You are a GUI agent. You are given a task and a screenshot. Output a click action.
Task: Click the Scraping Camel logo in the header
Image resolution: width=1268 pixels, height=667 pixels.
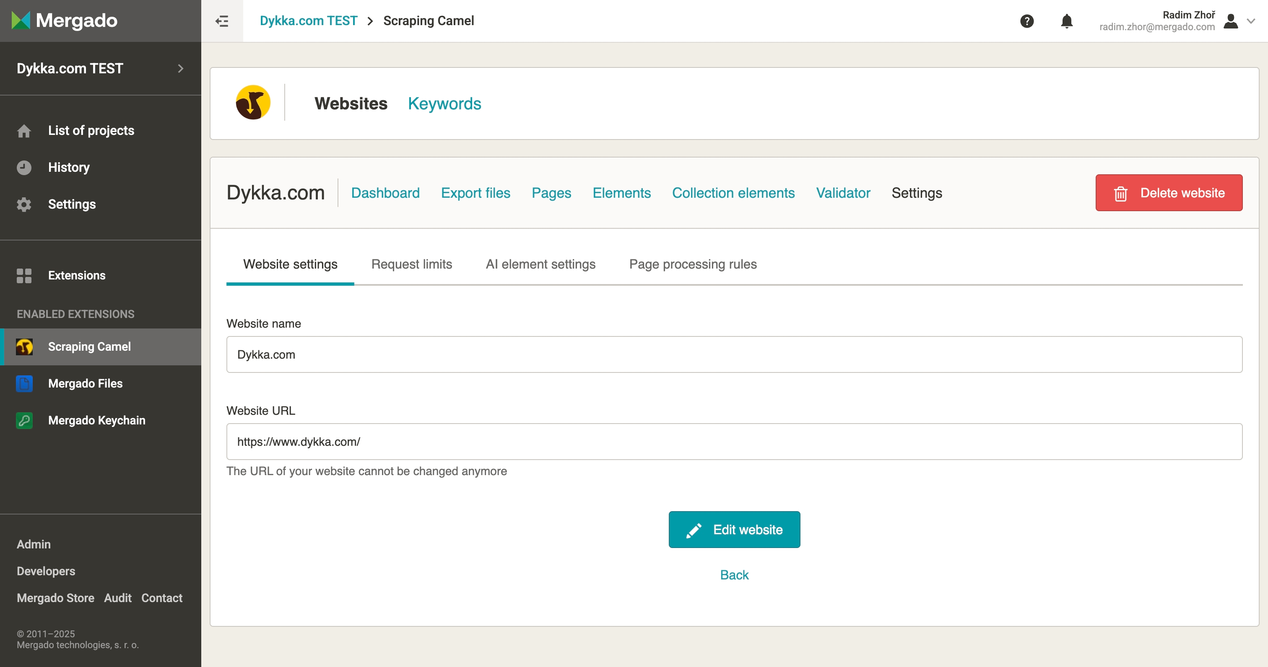(253, 103)
